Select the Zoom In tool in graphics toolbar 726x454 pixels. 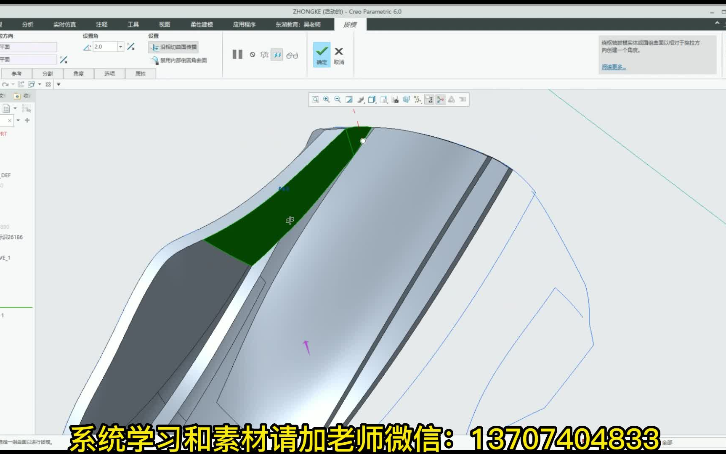[326, 99]
